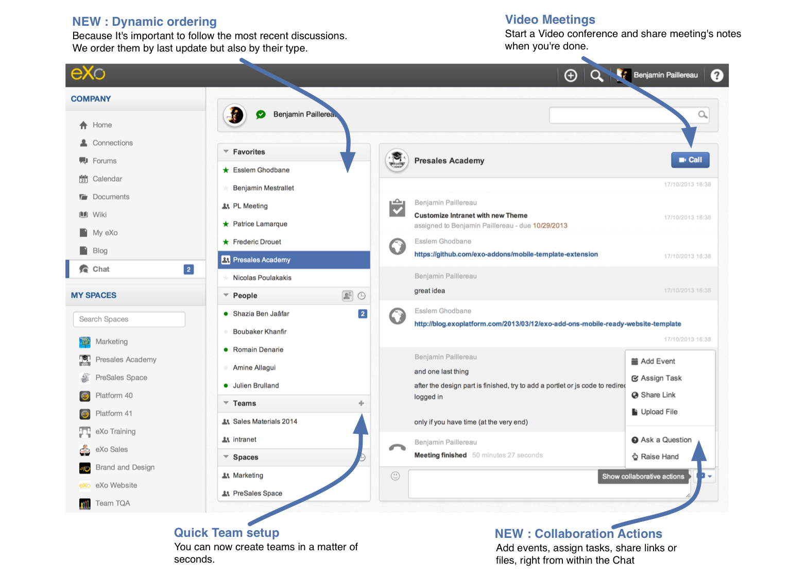The image size is (806, 576).
Task: Go to Home in Company menu
Action: [102, 125]
